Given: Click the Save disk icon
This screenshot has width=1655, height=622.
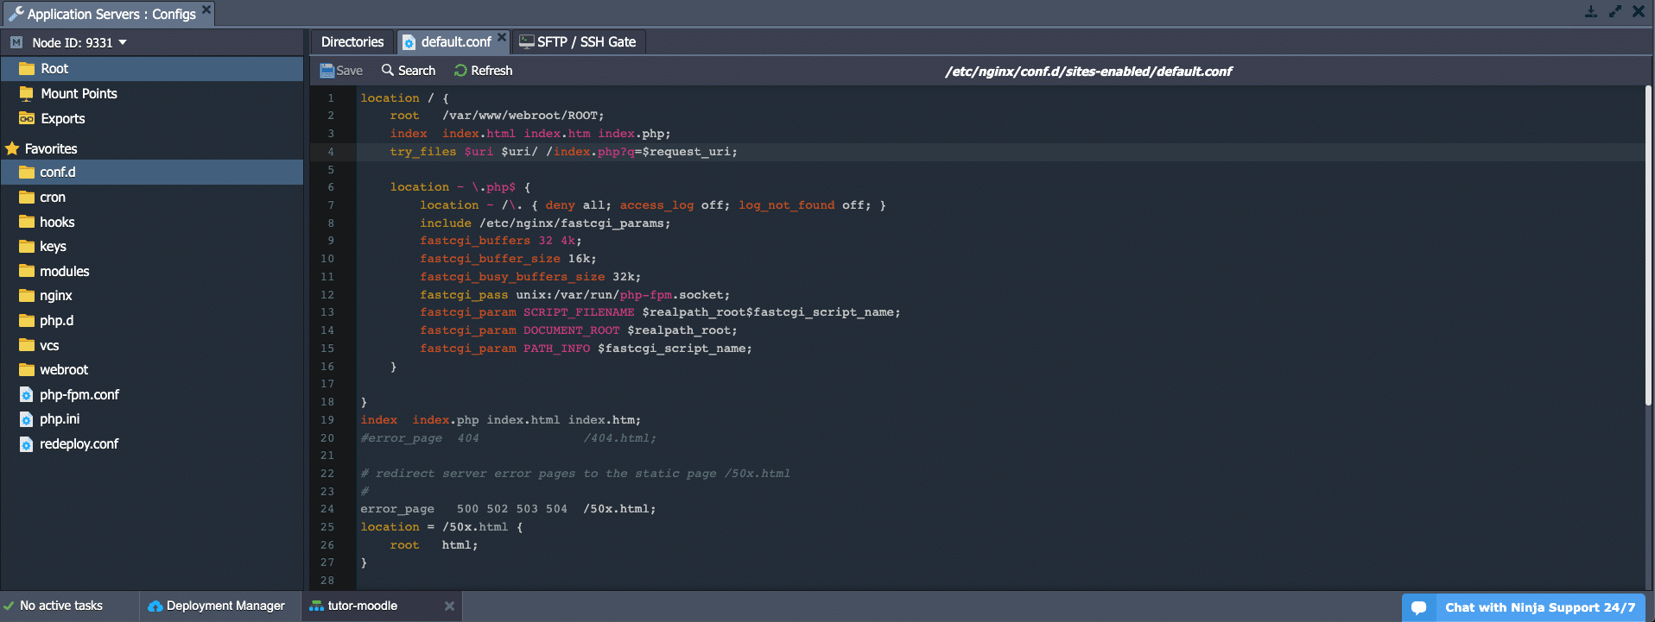Looking at the screenshot, I should tap(327, 71).
